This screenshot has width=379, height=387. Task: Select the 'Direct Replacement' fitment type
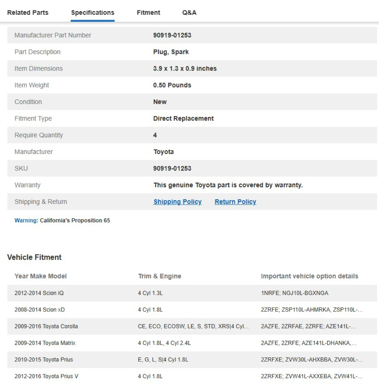183,119
